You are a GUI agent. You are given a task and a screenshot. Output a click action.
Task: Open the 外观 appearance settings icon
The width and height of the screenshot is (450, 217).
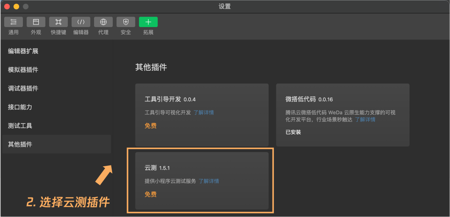click(36, 22)
